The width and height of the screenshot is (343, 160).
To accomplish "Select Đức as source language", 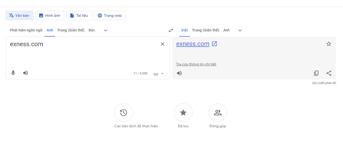I will [x=92, y=30].
